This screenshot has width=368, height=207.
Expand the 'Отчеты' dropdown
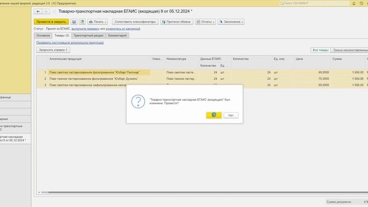[x=205, y=22]
